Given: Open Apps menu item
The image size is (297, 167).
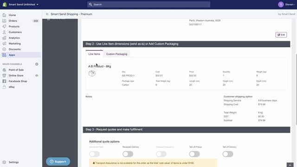Looking at the screenshot, I should (x=12, y=55).
